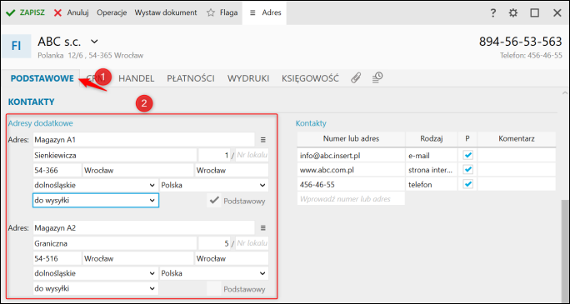This screenshot has width=570, height=304.
Task: Click the Magazyn A1 address name field
Action: [x=144, y=139]
